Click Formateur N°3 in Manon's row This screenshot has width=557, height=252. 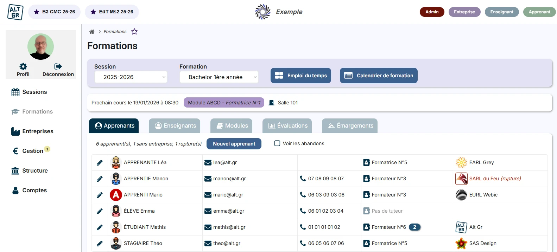coord(389,179)
